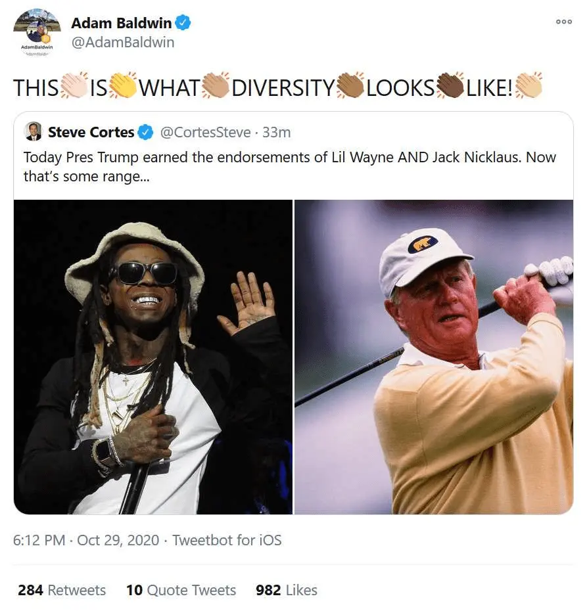
Task: Open the golfer photo on the right
Action: point(434,357)
